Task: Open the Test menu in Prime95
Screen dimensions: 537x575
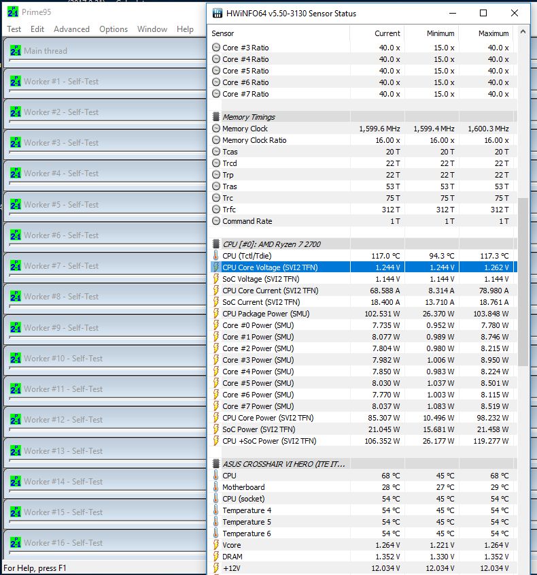Action: click(14, 29)
